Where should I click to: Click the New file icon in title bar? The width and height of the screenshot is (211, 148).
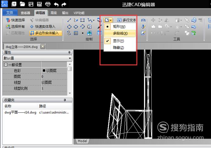pyautogui.click(x=14, y=4)
